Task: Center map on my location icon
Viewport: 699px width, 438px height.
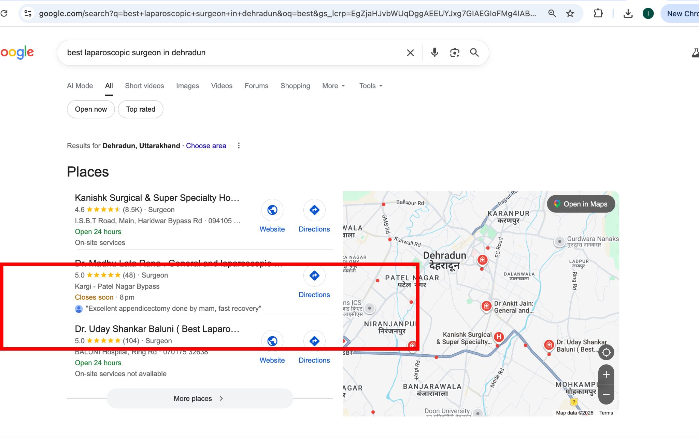Action: (x=606, y=352)
